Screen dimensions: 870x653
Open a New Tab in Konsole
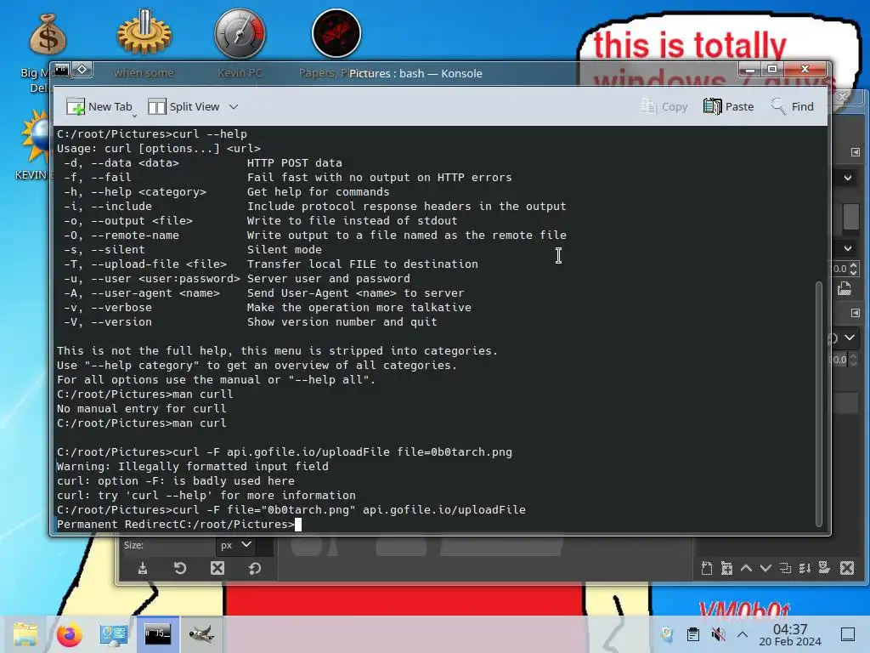point(99,106)
